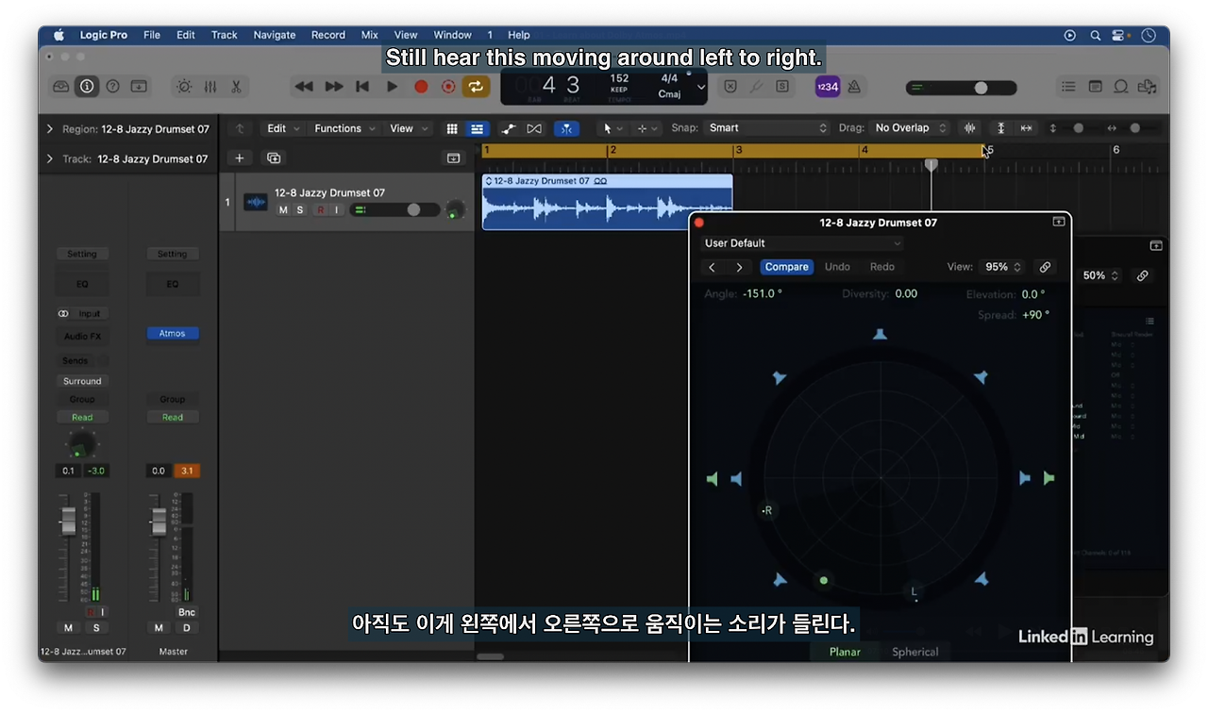The image size is (1208, 713).
Task: Toggle the Metronome click icon
Action: [854, 87]
